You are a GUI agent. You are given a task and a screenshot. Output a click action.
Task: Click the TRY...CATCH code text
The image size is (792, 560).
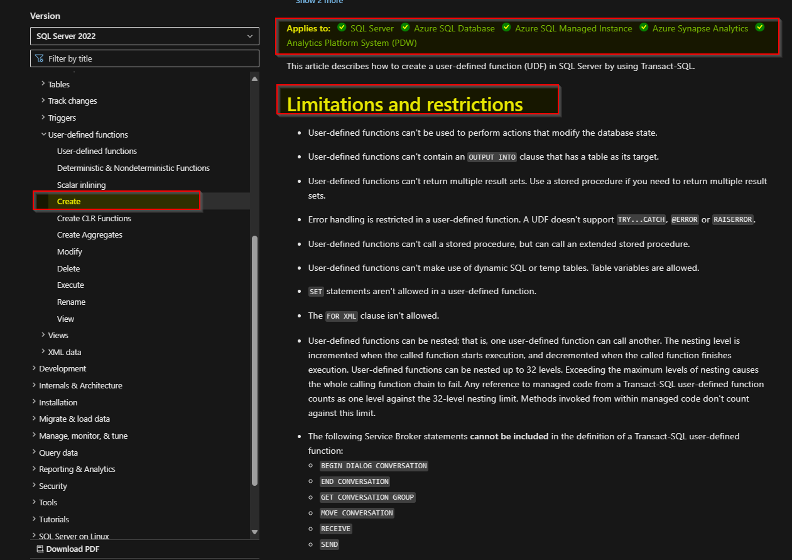(641, 220)
